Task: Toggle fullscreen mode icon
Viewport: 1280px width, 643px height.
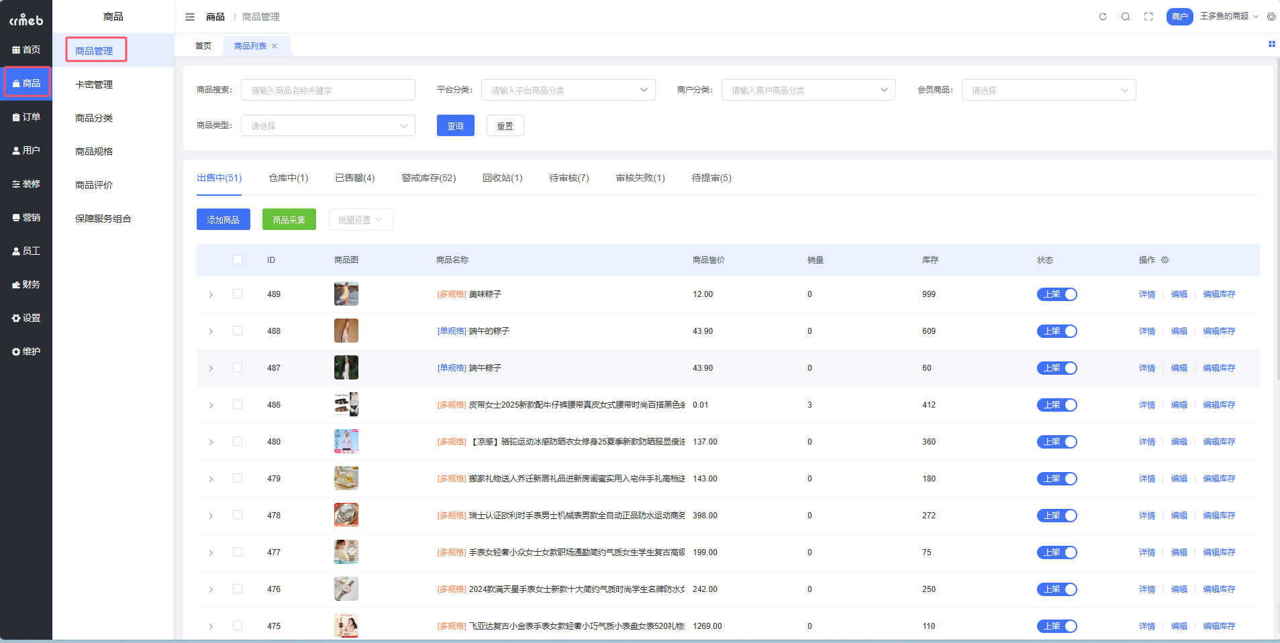Action: tap(1148, 17)
